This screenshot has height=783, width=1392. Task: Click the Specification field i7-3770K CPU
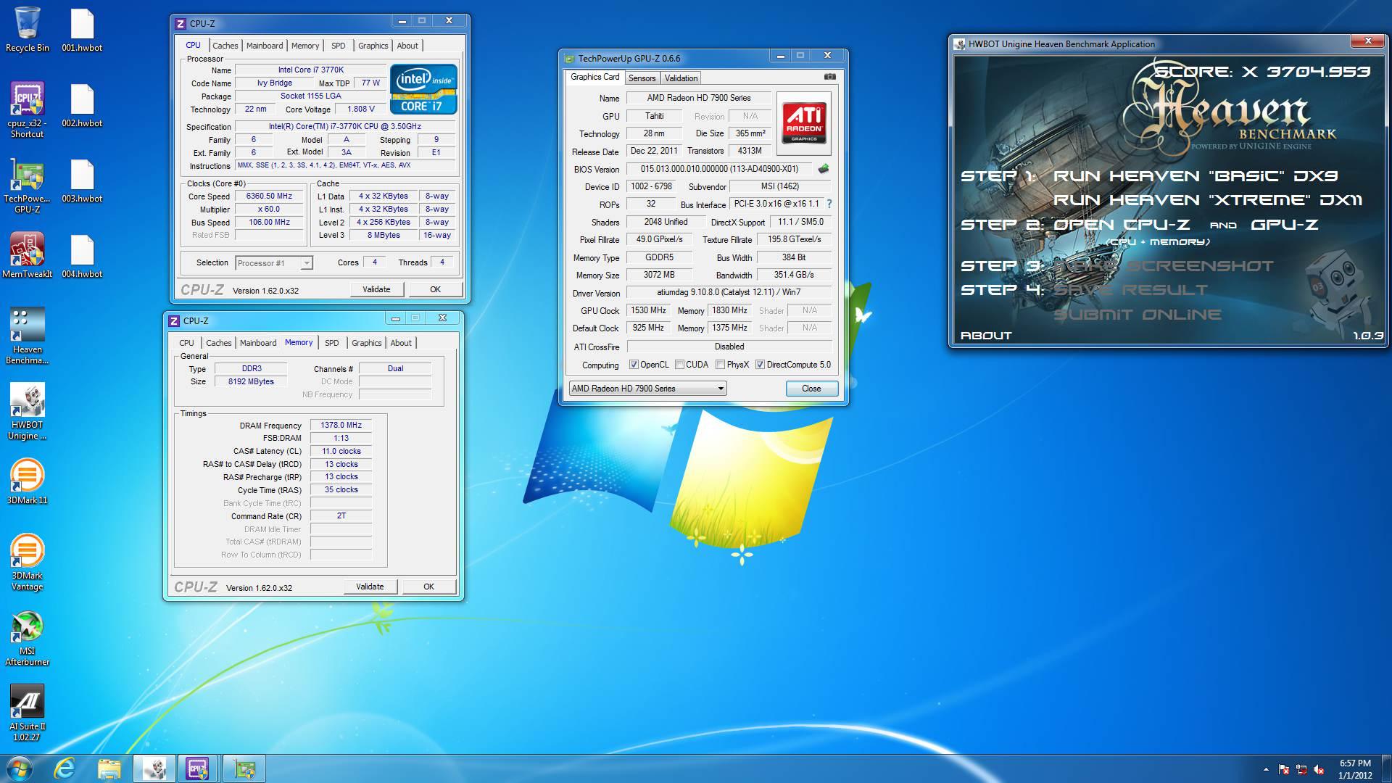[345, 127]
